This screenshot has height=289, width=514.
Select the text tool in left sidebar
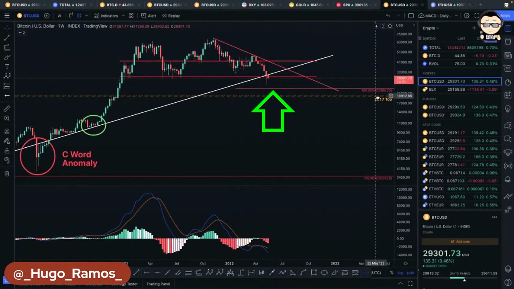7,67
